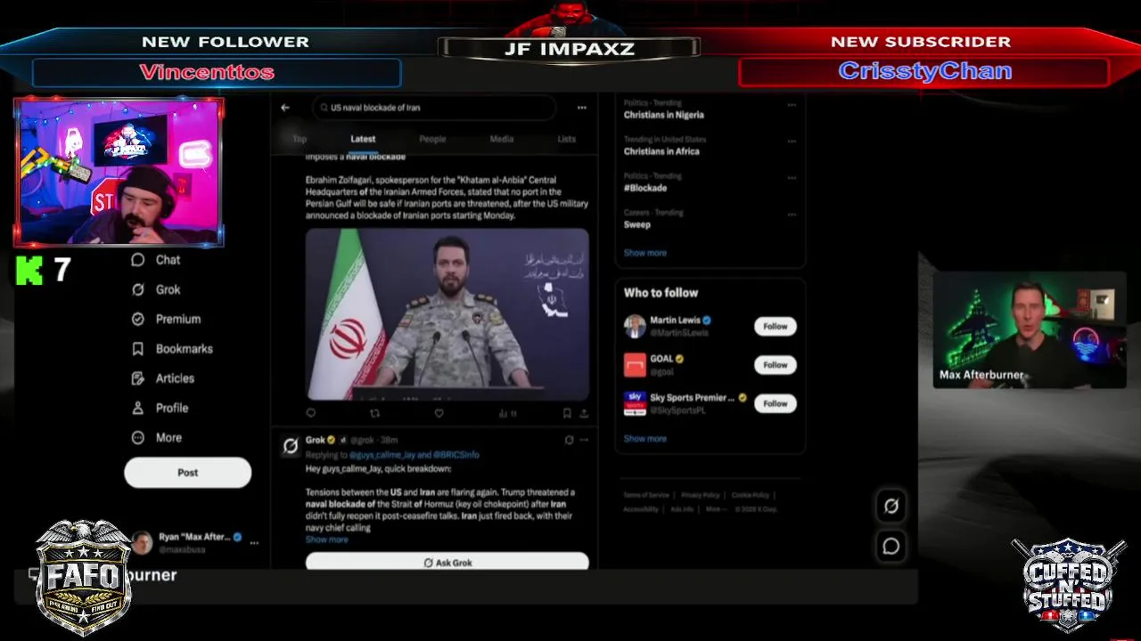Open account menu dots beside Ryan Max After

254,543
